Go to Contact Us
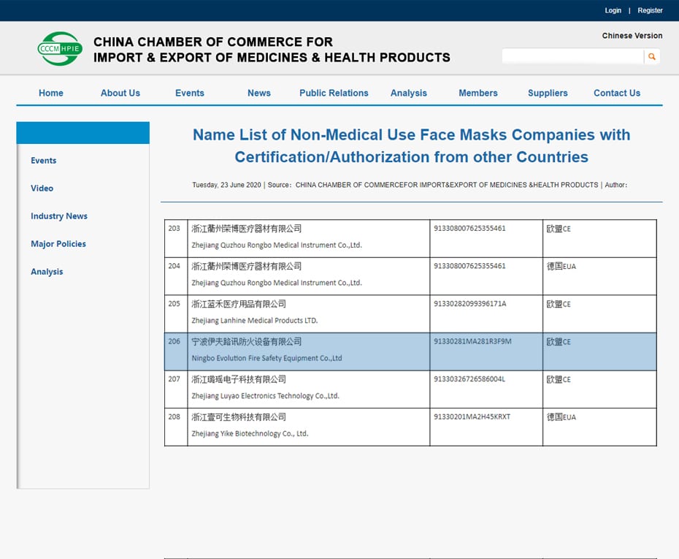This screenshot has width=679, height=559. click(x=617, y=93)
